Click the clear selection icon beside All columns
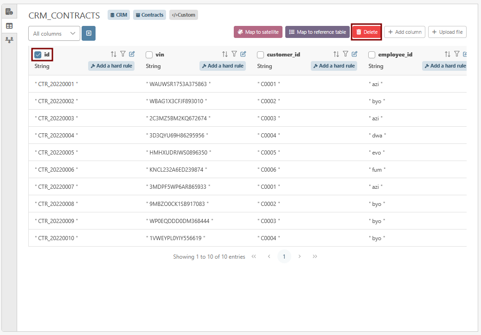The height and width of the screenshot is (335, 481). pyautogui.click(x=89, y=33)
